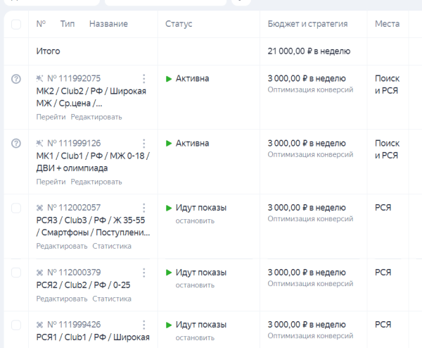This screenshot has height=348, width=422.
Task: Click Редактировать link under campaign 112000379
Action: tap(62, 299)
